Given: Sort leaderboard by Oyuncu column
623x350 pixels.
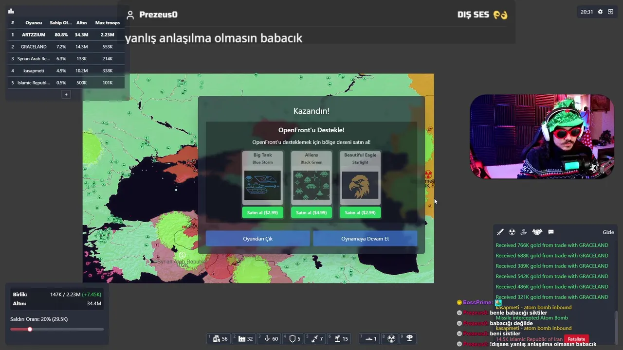Looking at the screenshot, I should click(x=34, y=23).
